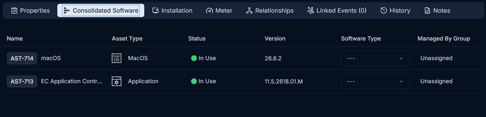Open asset AST-714 badge link
The height and width of the screenshot is (117, 486).
[x=22, y=58]
